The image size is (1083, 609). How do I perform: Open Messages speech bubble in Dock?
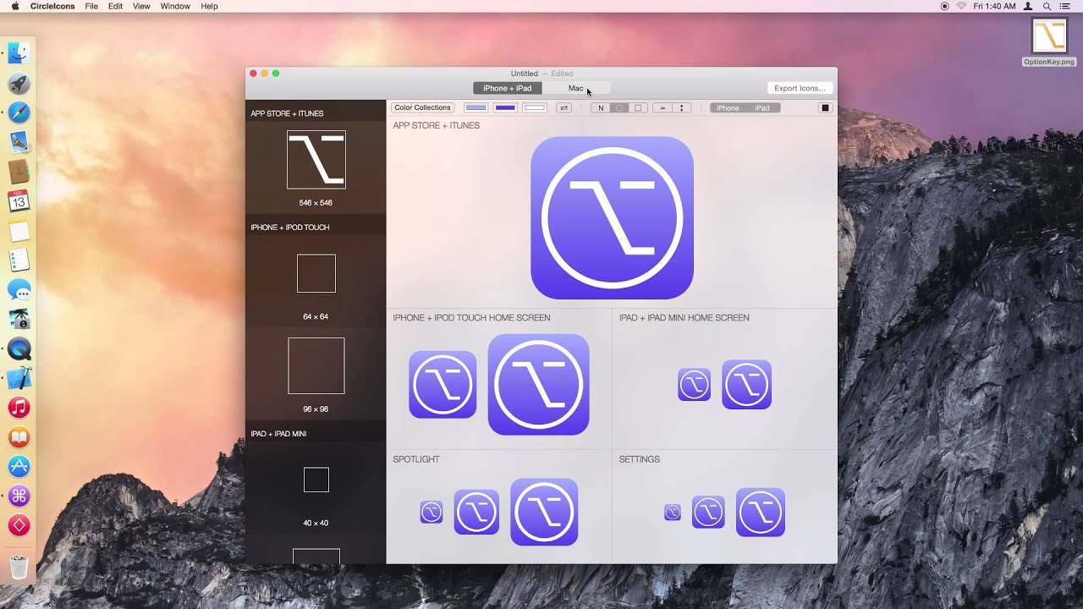tap(19, 290)
